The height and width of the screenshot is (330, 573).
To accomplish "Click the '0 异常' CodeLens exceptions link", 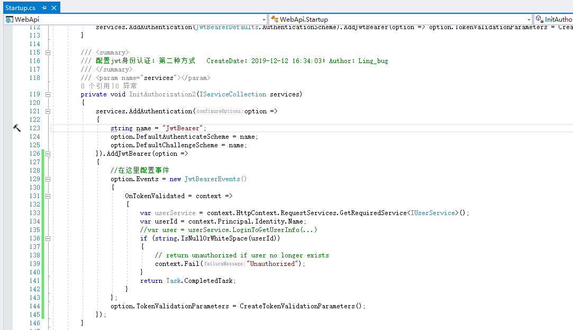I will point(126,86).
